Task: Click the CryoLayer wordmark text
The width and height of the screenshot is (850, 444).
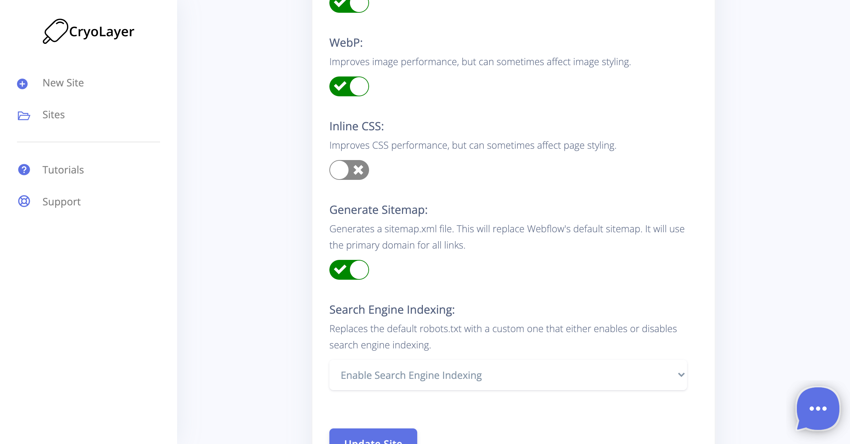Action: click(102, 32)
